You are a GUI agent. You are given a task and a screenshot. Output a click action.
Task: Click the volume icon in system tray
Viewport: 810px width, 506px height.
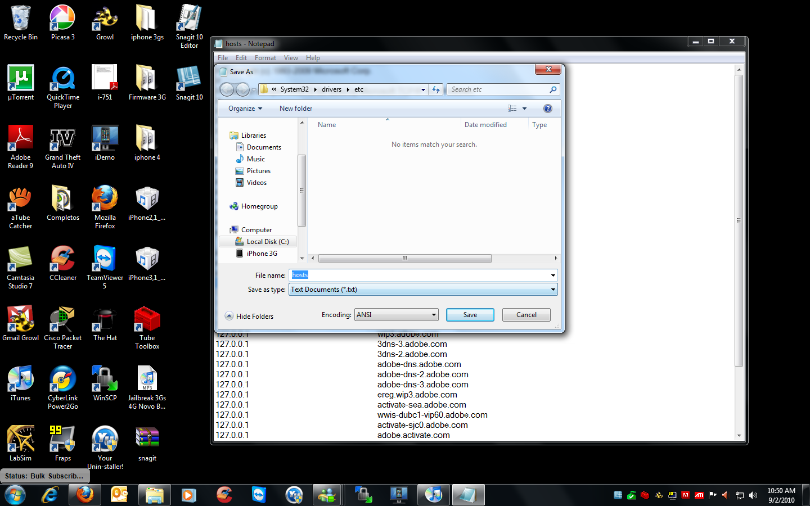[754, 495]
